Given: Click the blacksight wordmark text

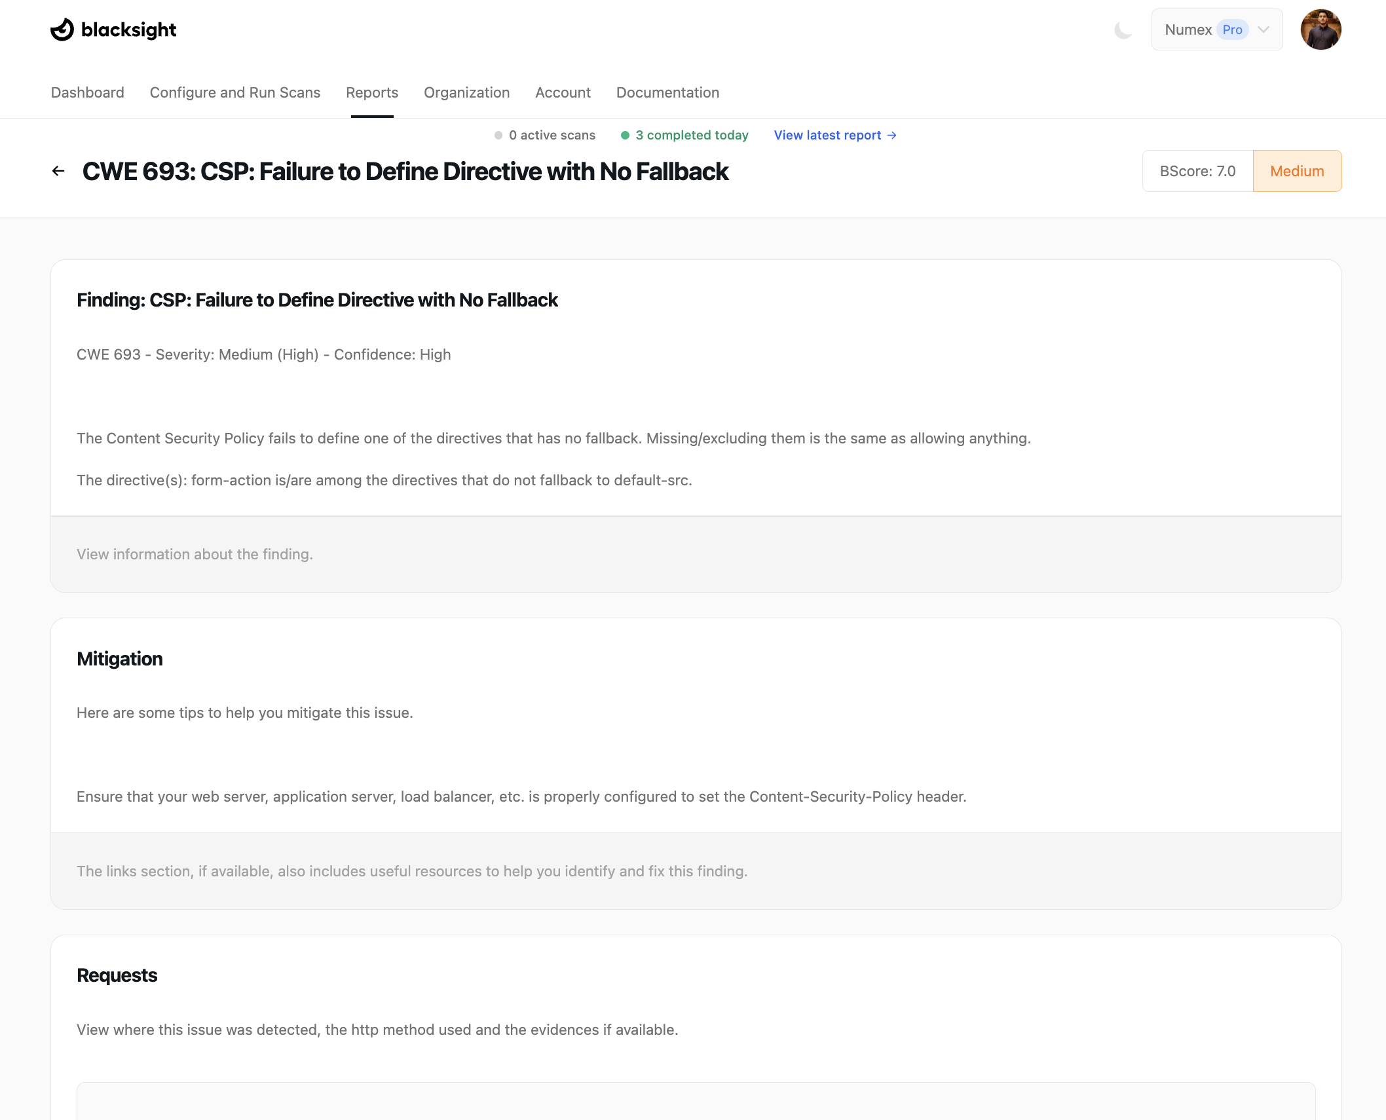Looking at the screenshot, I should [128, 30].
